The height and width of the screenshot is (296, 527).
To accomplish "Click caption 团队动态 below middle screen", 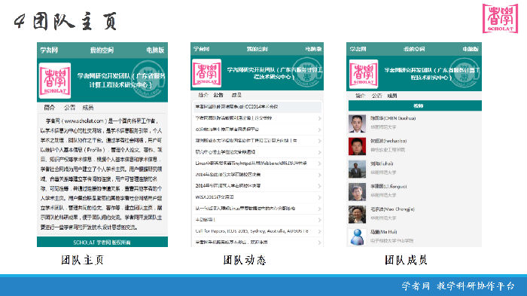I will pyautogui.click(x=245, y=260).
